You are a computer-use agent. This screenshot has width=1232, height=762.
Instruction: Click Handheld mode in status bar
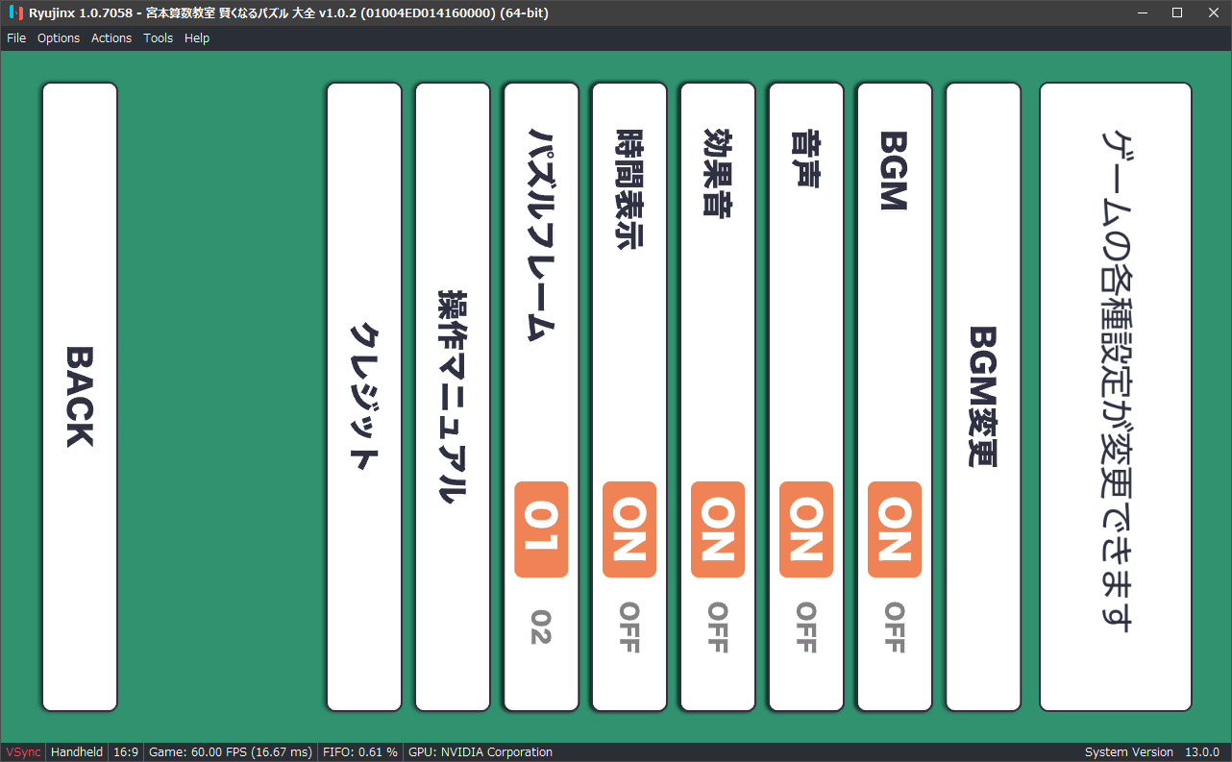point(77,752)
